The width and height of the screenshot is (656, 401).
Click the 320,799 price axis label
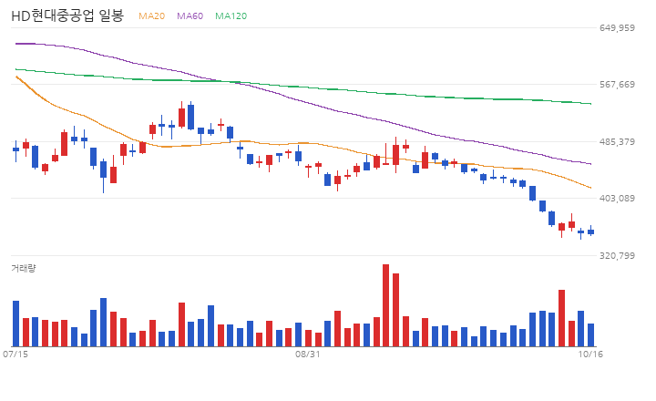click(617, 255)
